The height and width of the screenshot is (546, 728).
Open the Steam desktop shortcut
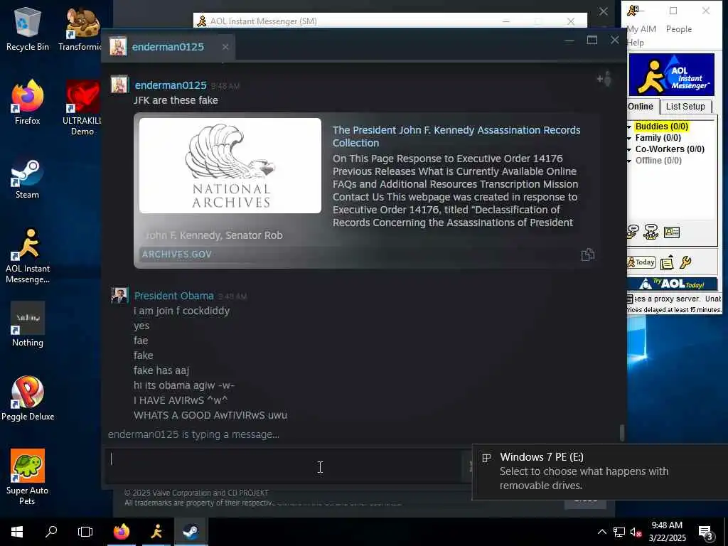(27, 178)
